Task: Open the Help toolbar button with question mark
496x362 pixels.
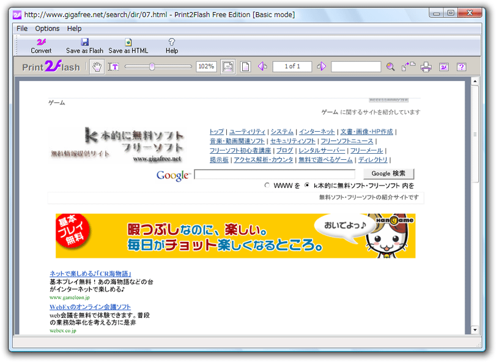Action: coord(172,46)
